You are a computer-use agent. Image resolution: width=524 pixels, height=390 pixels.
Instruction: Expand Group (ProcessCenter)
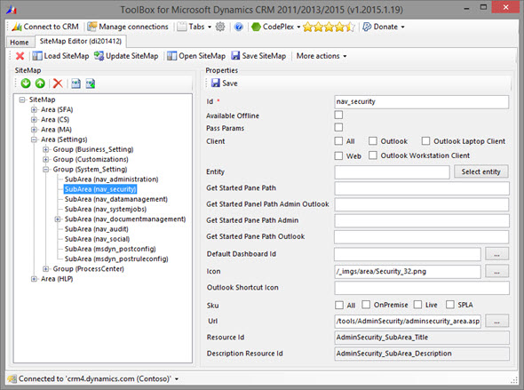46,268
